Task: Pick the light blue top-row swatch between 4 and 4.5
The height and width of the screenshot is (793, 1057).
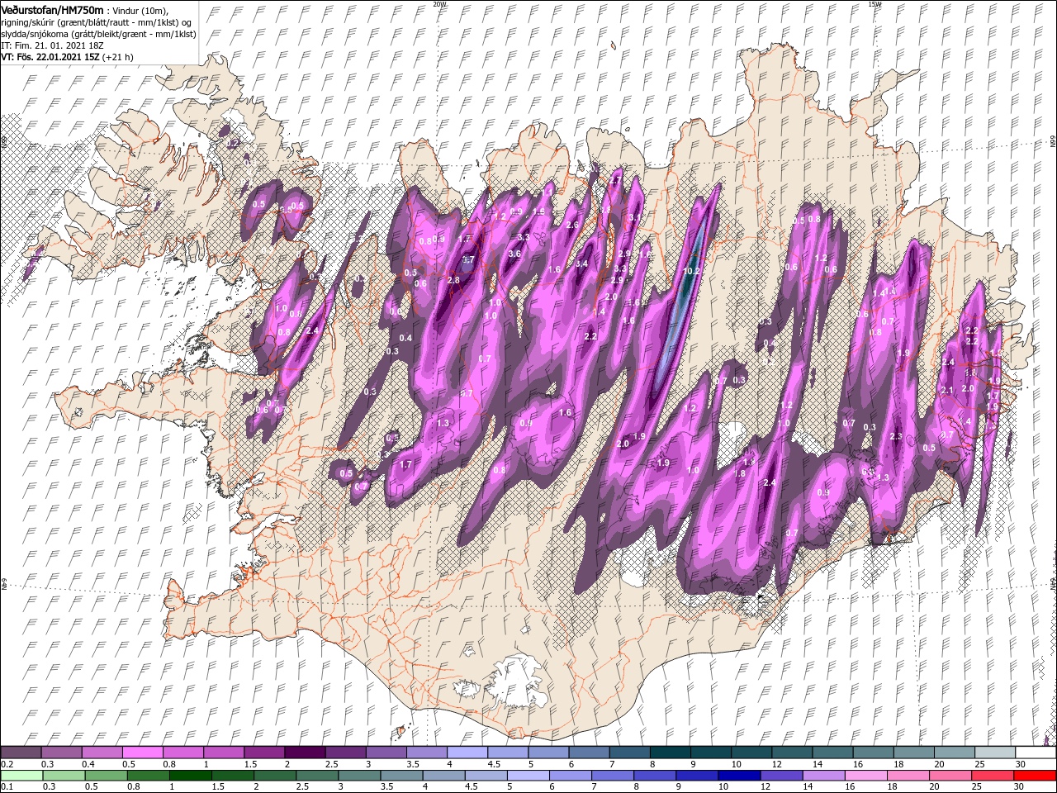Action: pos(466,752)
